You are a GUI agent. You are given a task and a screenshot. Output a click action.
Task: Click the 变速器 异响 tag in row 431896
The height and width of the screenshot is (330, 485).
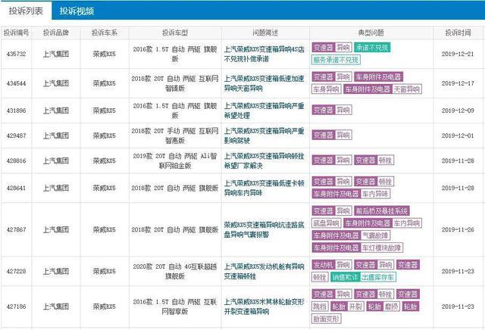click(x=332, y=110)
